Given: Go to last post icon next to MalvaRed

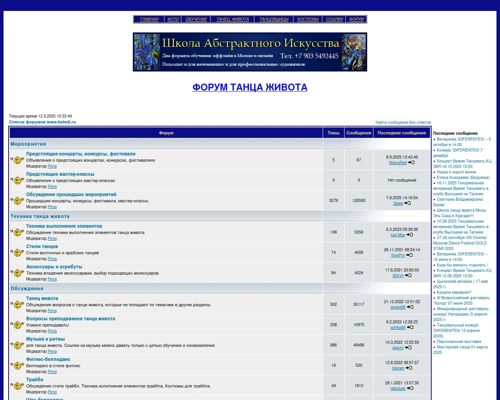Looking at the screenshot, I should tap(411, 162).
